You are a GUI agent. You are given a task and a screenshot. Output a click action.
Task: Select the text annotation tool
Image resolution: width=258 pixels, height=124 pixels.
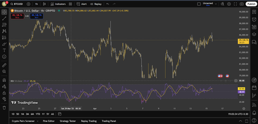4,50
